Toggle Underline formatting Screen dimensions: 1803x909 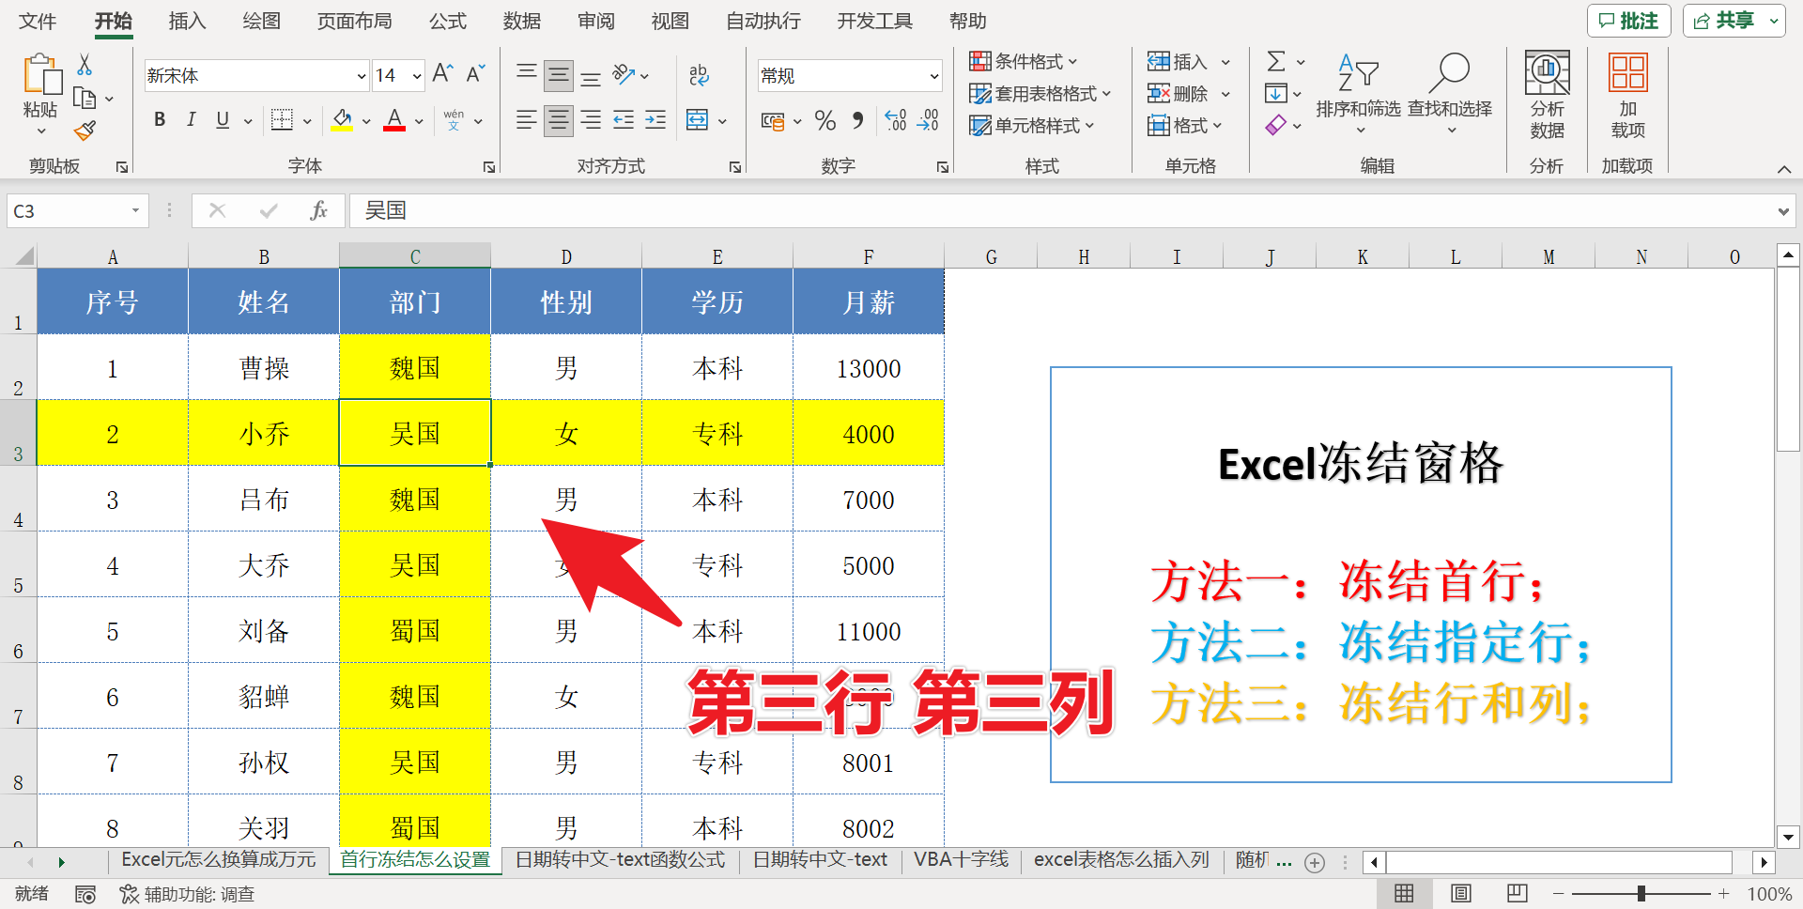tap(223, 119)
